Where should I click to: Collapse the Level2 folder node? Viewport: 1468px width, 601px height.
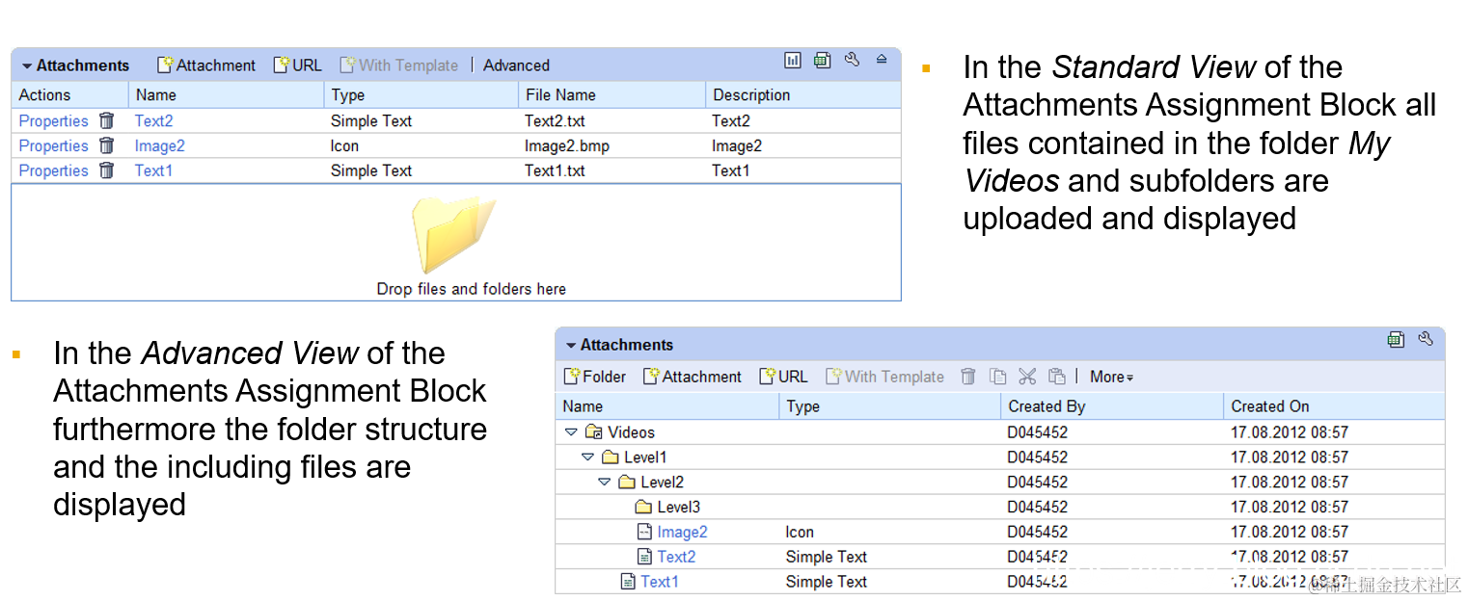coord(605,483)
